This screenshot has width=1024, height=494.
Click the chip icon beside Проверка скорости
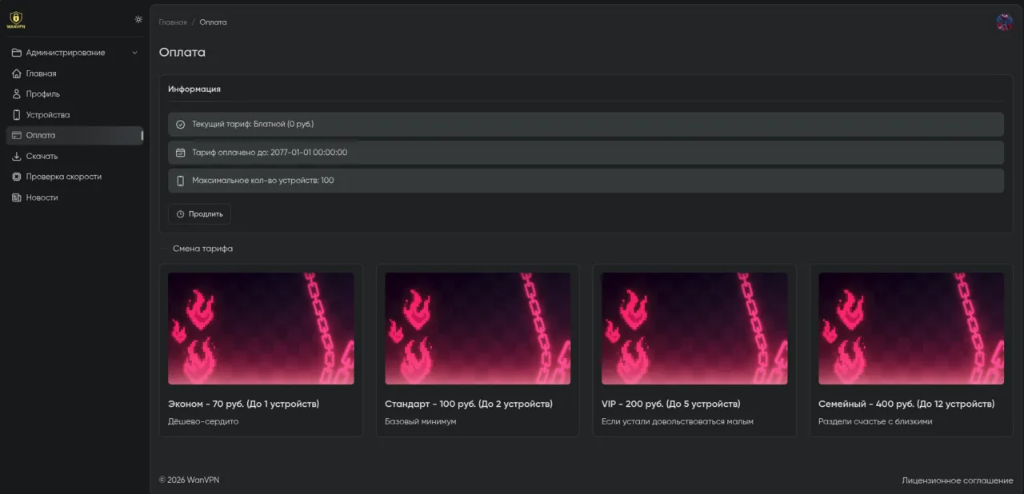pyautogui.click(x=17, y=177)
